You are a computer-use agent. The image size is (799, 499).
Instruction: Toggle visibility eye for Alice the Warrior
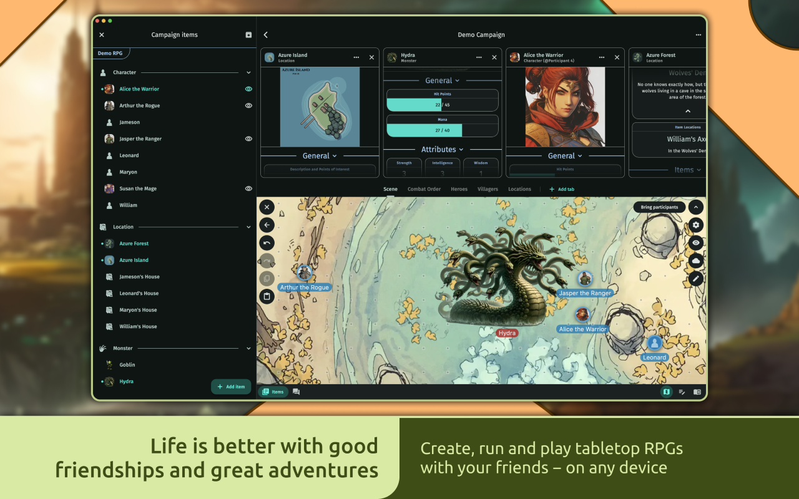tap(248, 89)
